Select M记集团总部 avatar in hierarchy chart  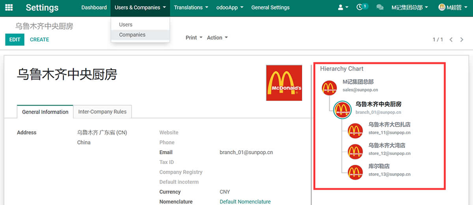coord(329,87)
